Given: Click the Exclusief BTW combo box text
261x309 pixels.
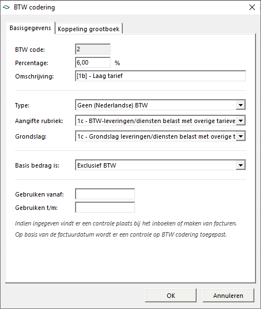Looking at the screenshot, I should coord(97,165).
